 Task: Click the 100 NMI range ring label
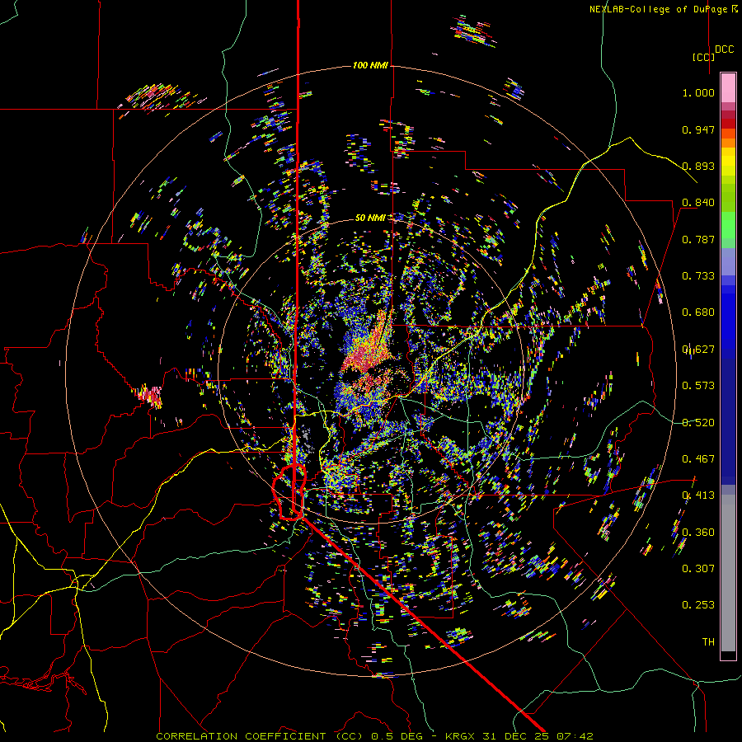click(370, 65)
